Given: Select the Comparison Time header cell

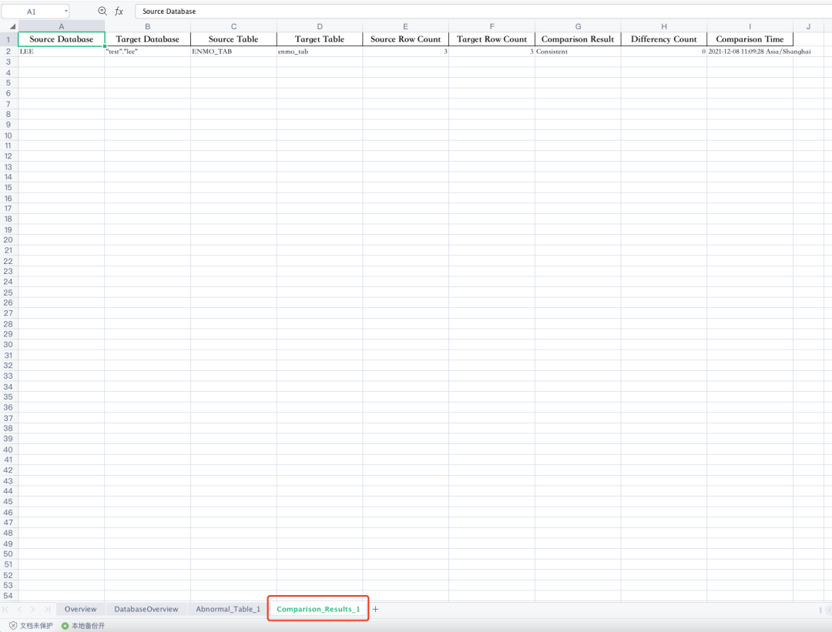Looking at the screenshot, I should pos(750,39).
